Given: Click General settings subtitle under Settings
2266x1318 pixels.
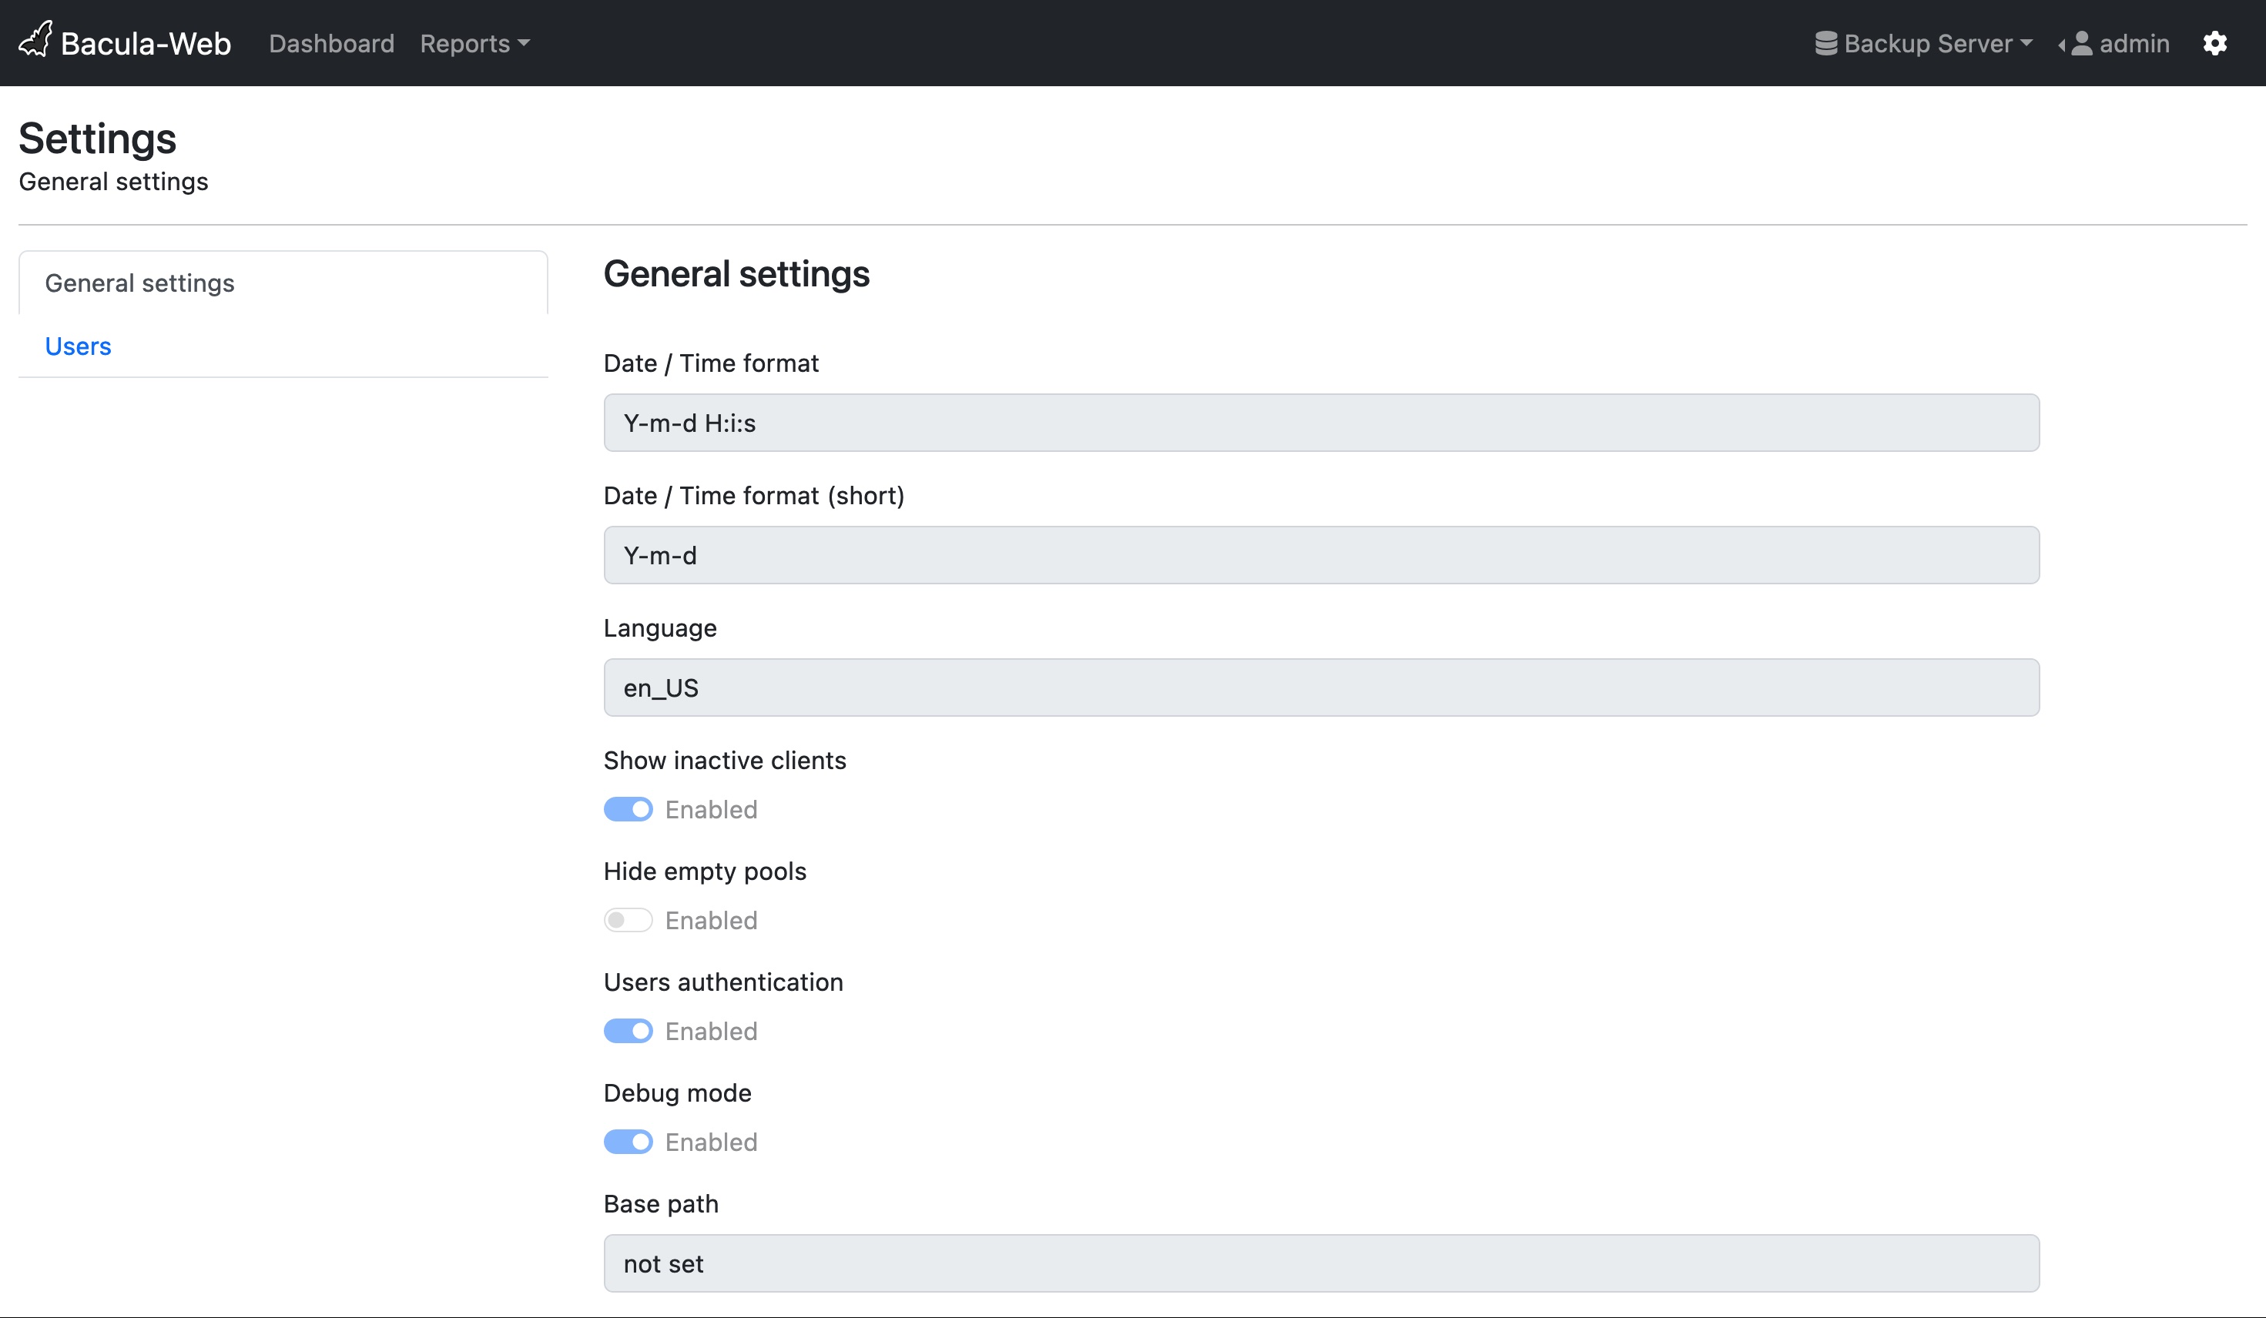Looking at the screenshot, I should pos(113,182).
